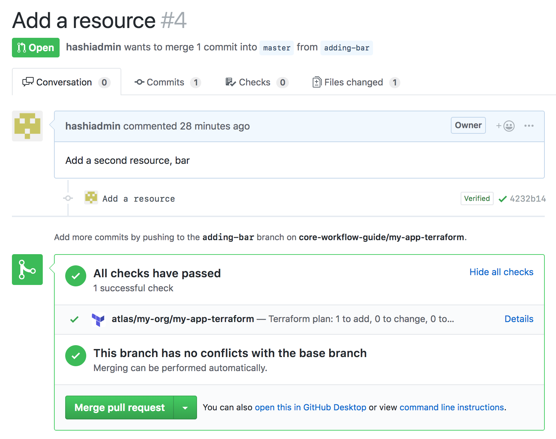
Task: Click the open this in GitHub Desktop link
Action: [x=310, y=407]
